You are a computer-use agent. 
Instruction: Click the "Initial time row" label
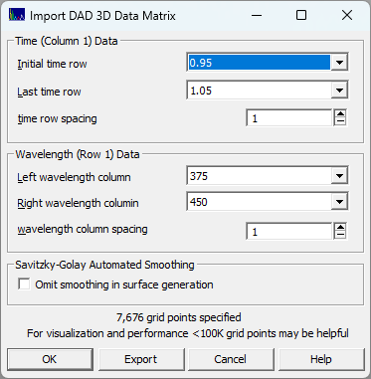pyautogui.click(x=52, y=64)
